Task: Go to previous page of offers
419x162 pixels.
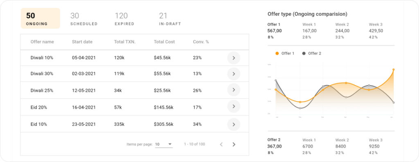Action: click(221, 144)
